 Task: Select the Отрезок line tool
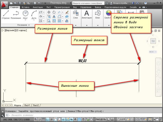coord(6,15)
